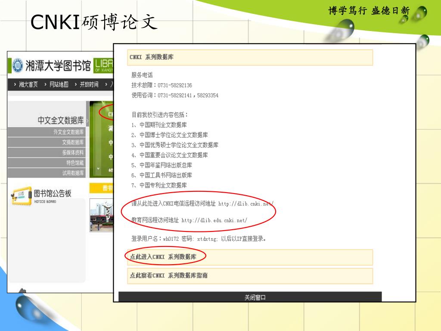Open the http://dlib.cnki.net/ telecom remote link
The image size is (441, 331).
[x=246, y=203]
